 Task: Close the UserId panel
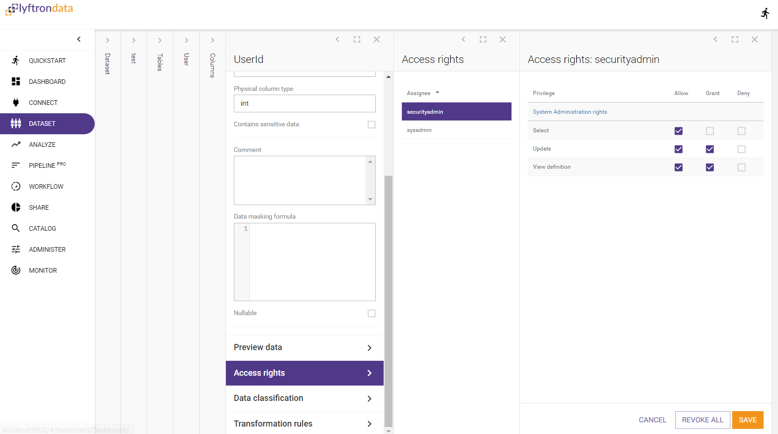377,40
